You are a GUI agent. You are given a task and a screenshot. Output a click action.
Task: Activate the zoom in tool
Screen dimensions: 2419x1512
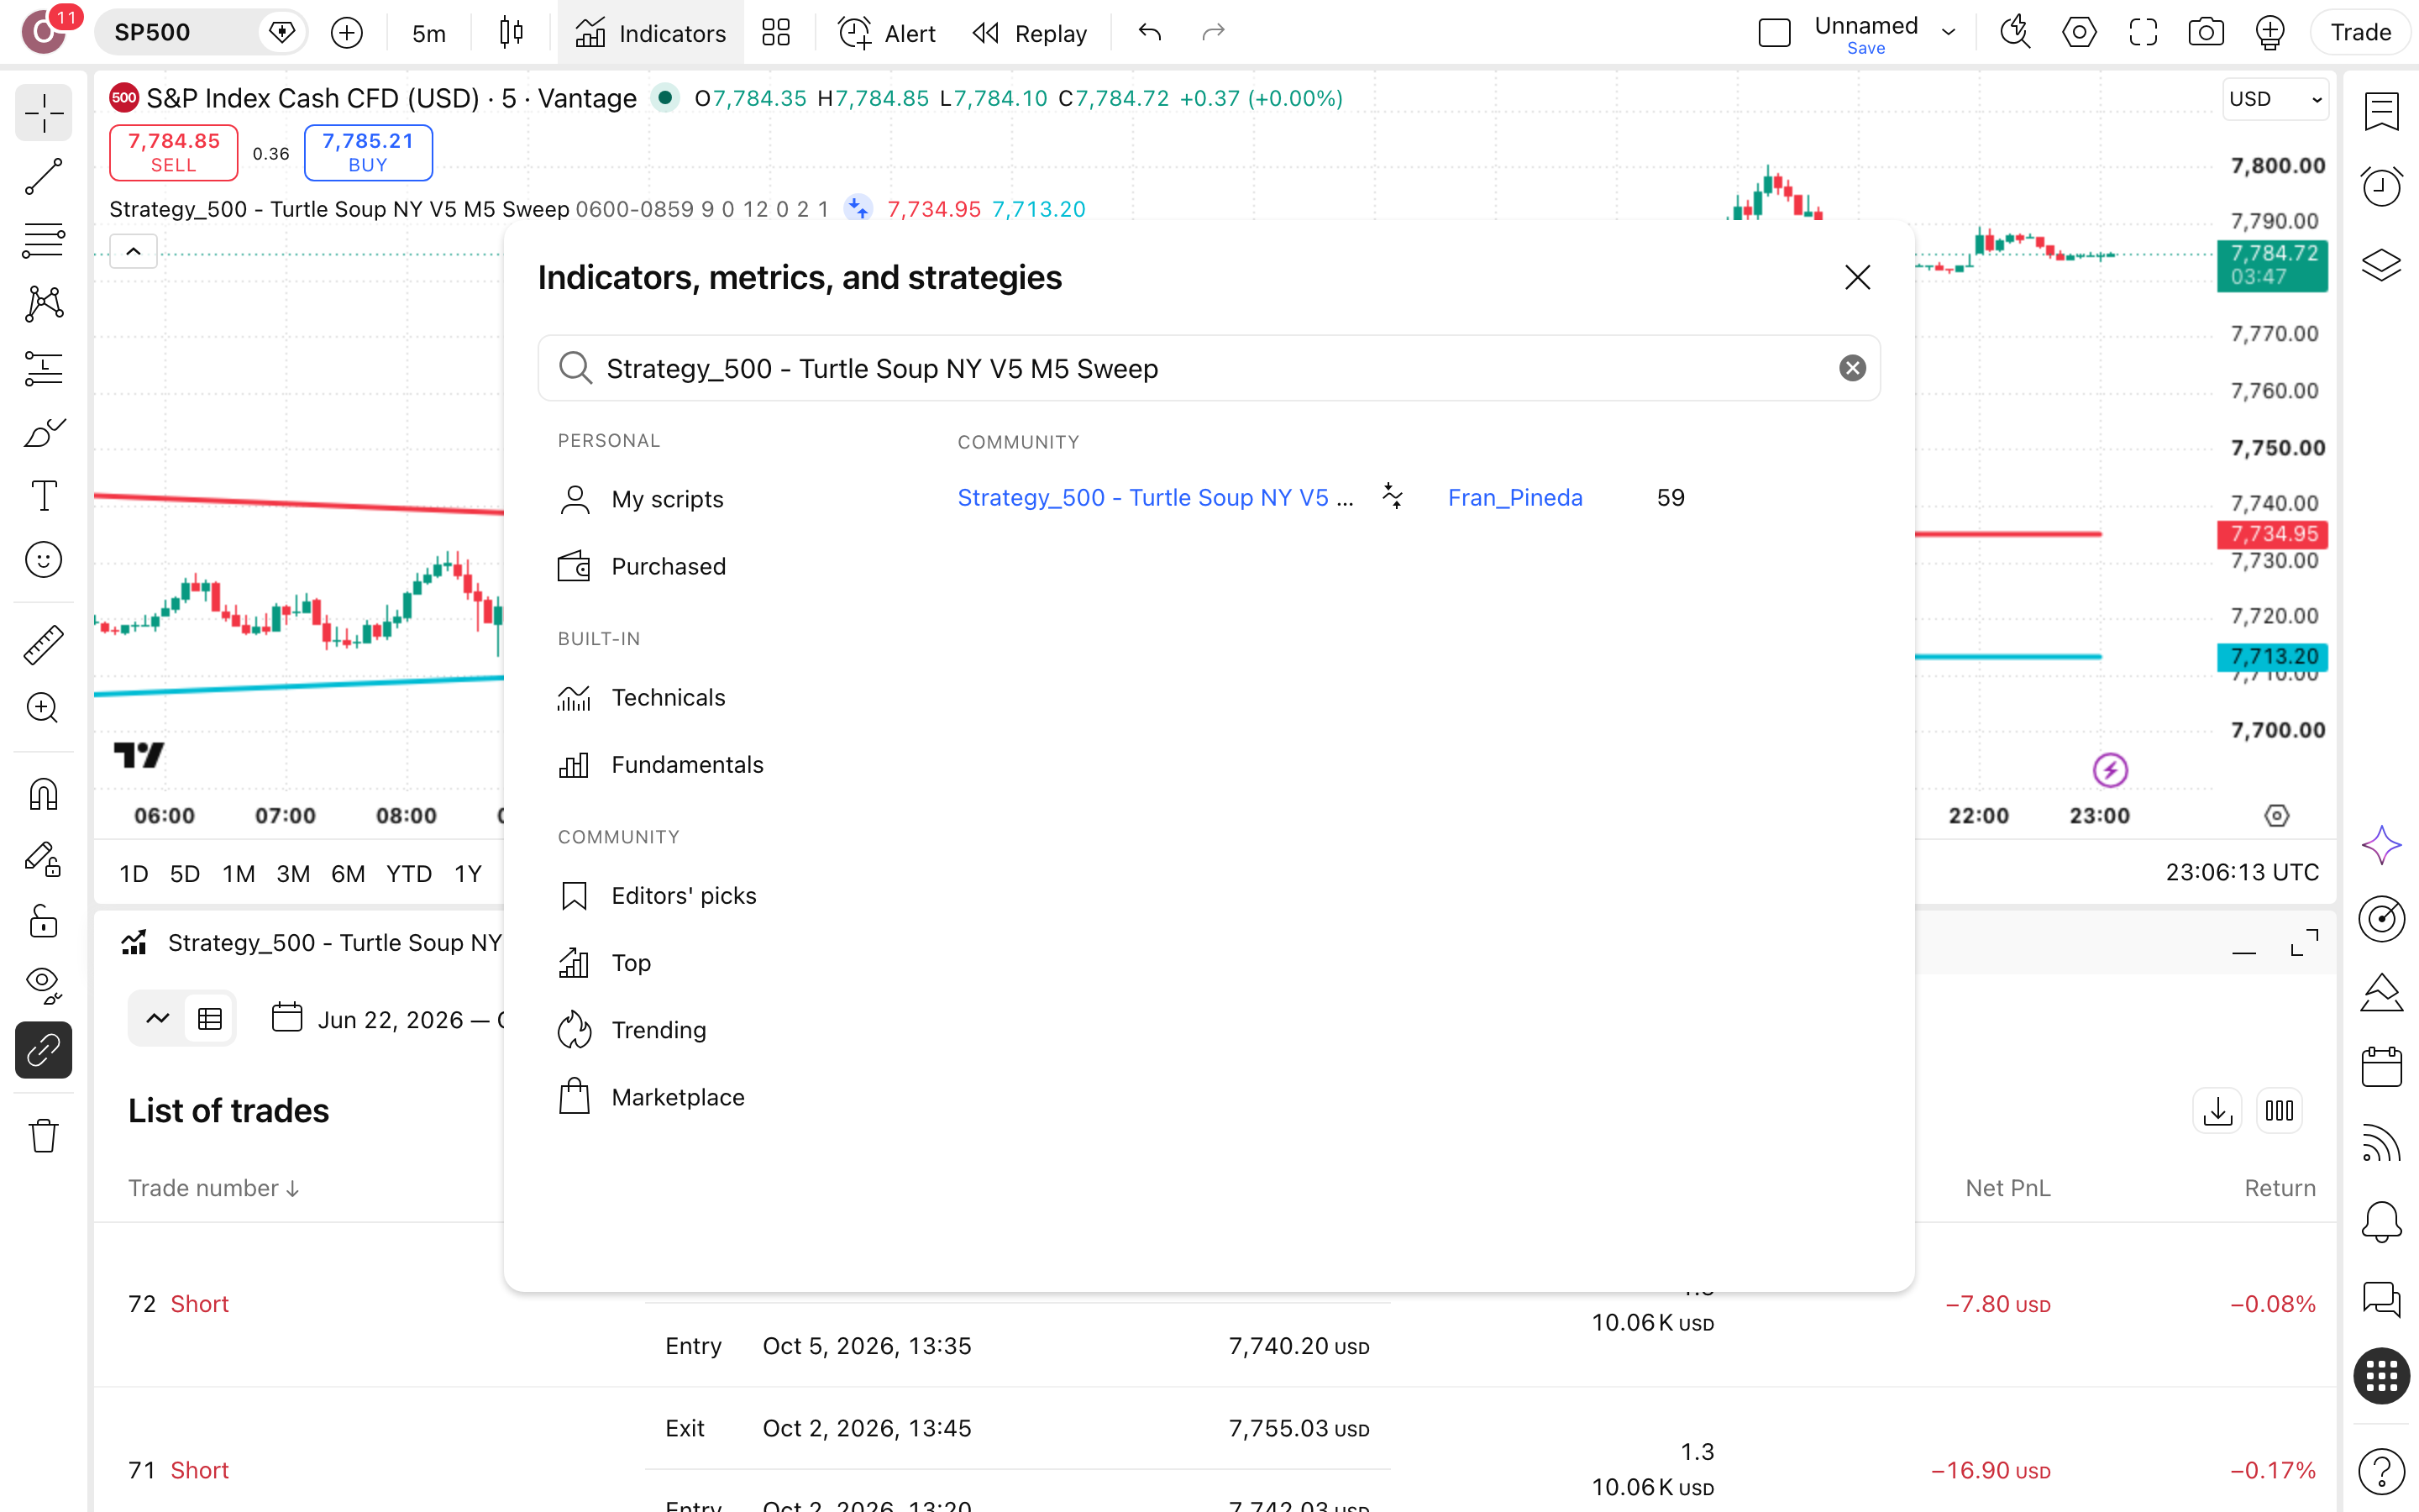pos(43,708)
